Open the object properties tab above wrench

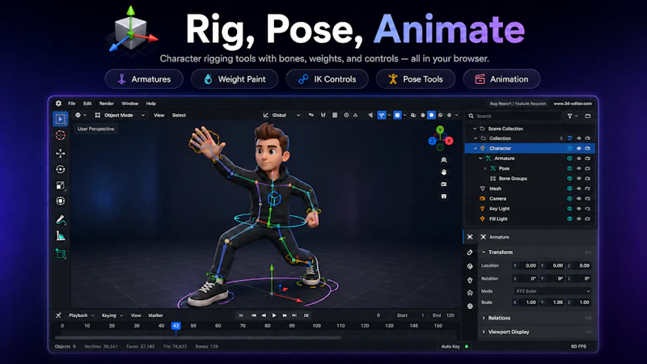(470, 237)
